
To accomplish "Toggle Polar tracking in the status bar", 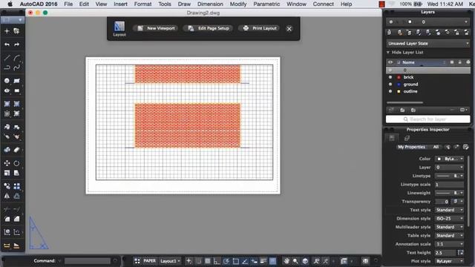I will [226, 261].
